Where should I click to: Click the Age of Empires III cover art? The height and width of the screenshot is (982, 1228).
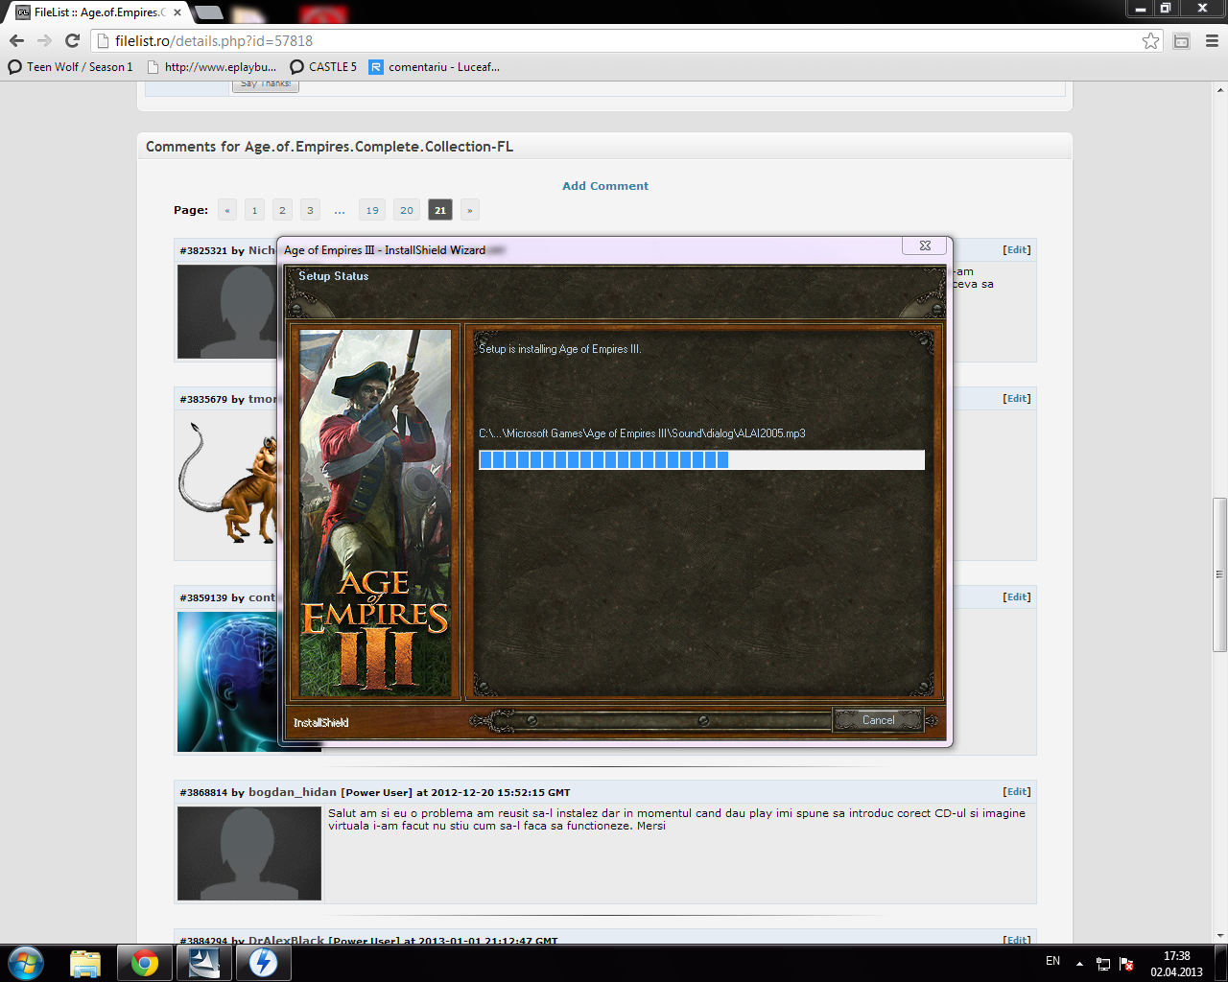coord(375,513)
